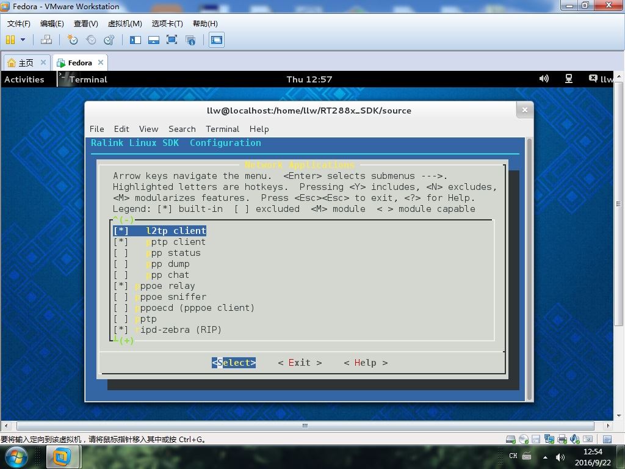This screenshot has height=469, width=625.
Task: Click the hard disk device status icon
Action: 511,440
